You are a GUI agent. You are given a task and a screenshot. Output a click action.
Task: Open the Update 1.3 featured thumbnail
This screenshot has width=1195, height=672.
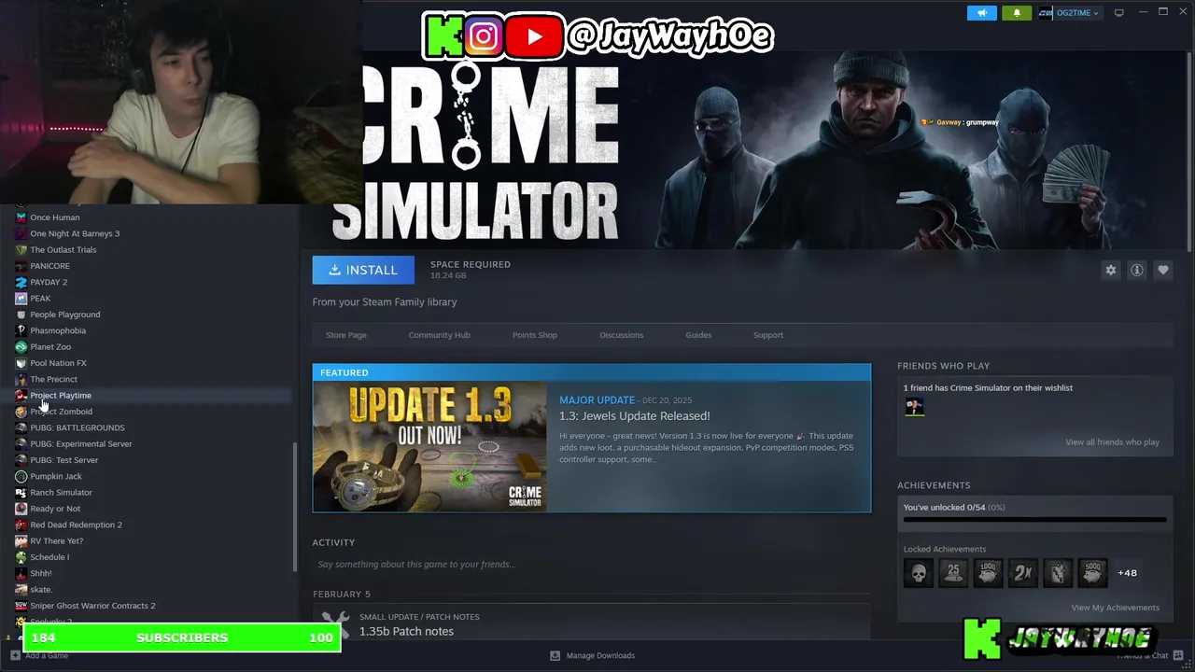pyautogui.click(x=429, y=446)
